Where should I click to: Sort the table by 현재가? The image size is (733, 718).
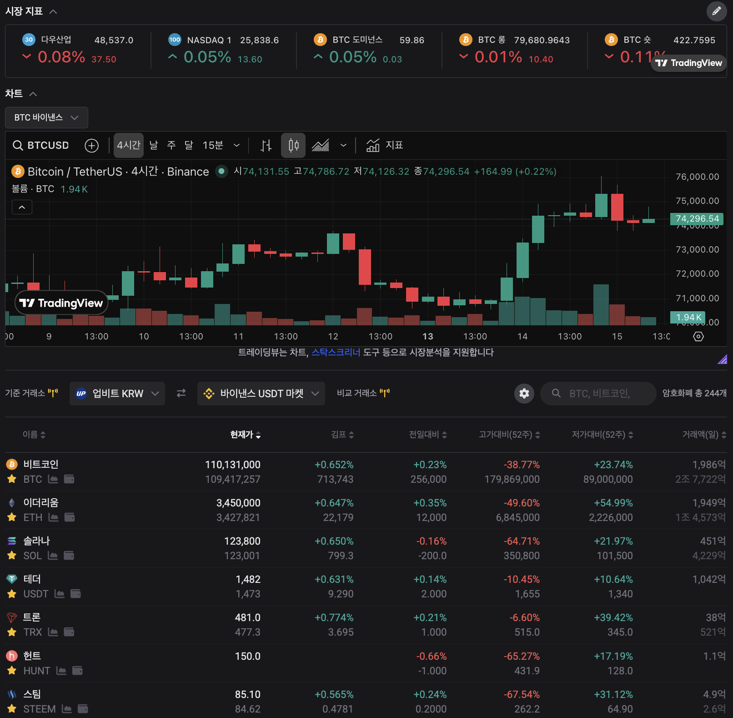point(246,435)
